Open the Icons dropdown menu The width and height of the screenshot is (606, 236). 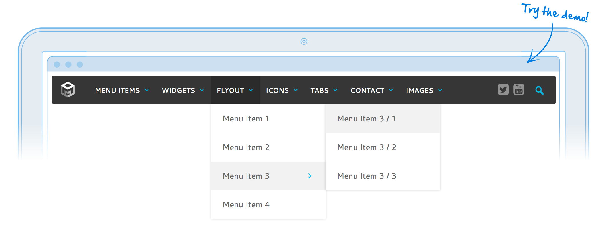pos(282,90)
